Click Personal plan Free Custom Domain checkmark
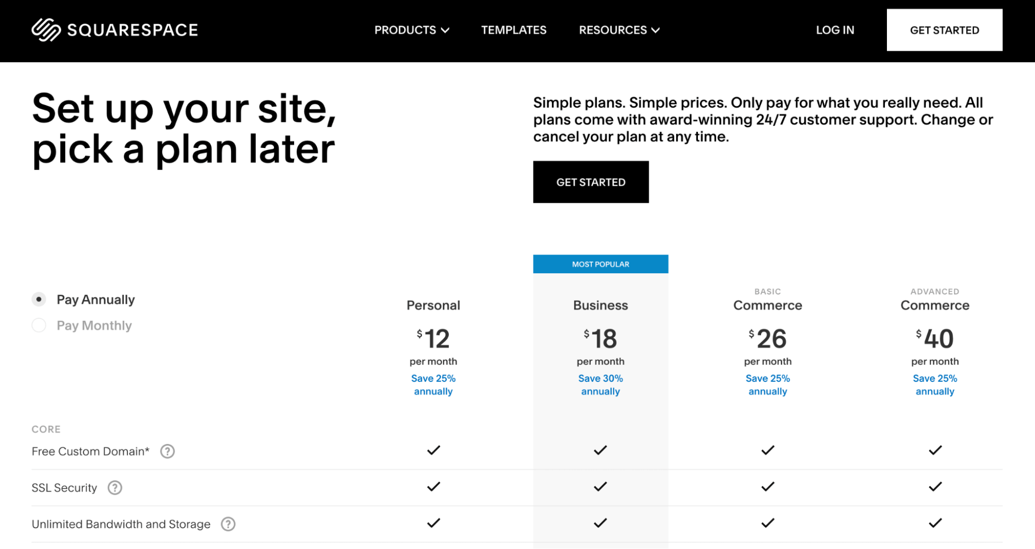The image size is (1035, 549). pos(433,450)
